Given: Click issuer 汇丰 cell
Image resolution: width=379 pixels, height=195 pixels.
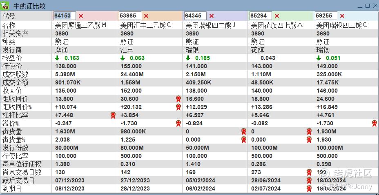Looking at the screenshot, I should coord(127,50).
